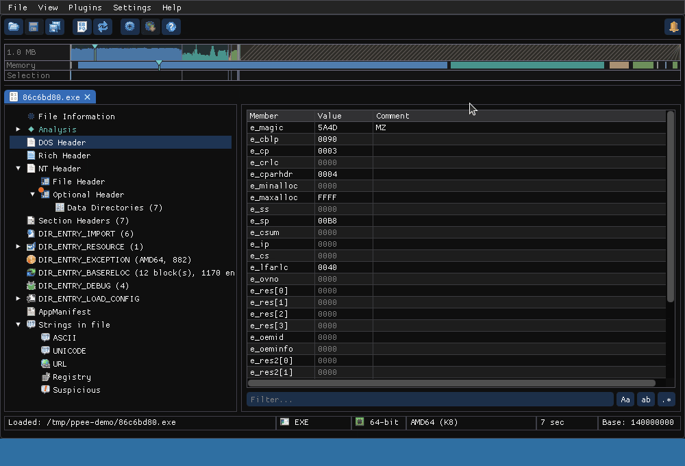
Task: Select UNICODE strings tree item
Action: (69, 351)
